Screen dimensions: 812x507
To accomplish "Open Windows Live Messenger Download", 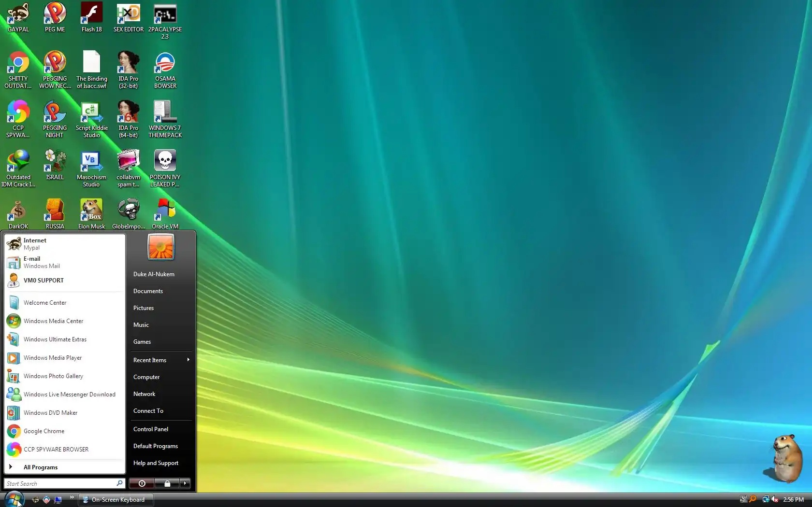I will [65, 394].
